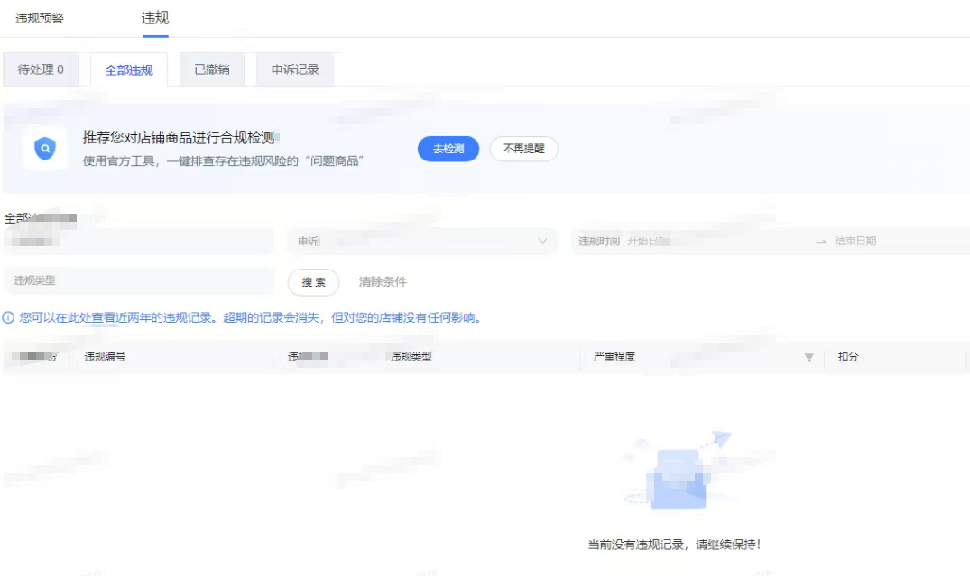Click the filter icon in 严重程度 column
Image resolution: width=970 pixels, height=576 pixels.
coord(809,358)
